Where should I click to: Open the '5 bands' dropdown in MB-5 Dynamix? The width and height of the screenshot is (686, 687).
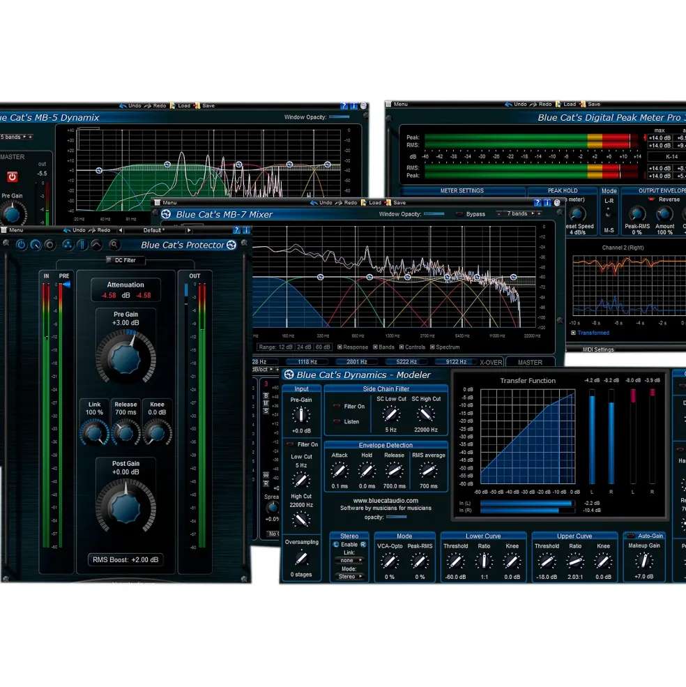coord(13,137)
